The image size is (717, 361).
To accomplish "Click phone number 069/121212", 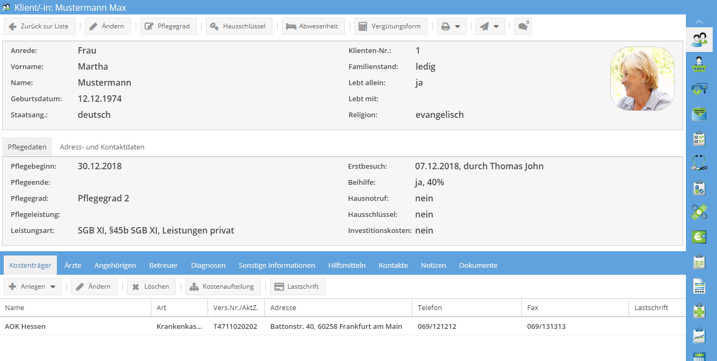I will [x=437, y=326].
